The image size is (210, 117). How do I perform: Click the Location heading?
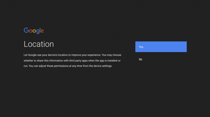tap(39, 44)
